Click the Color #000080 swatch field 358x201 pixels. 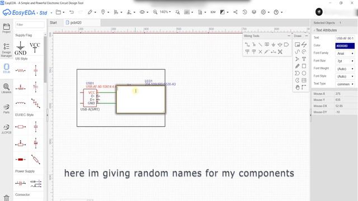pos(345,46)
